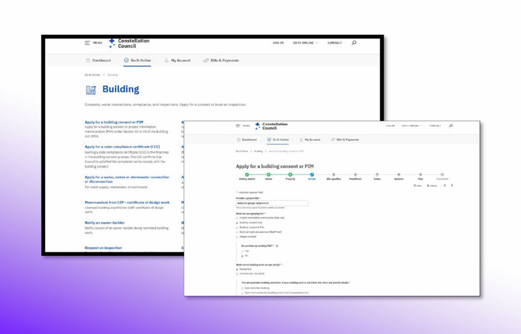
Task: Click the Building heading icon
Action: coord(91,90)
